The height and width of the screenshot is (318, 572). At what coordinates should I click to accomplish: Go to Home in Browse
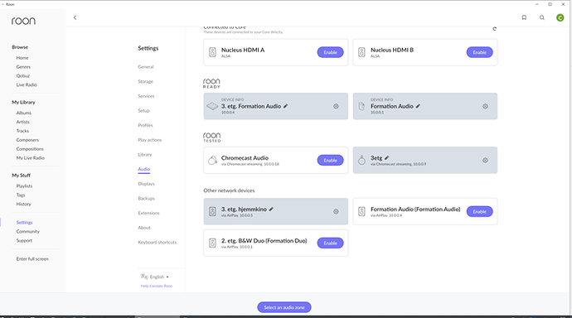[22, 57]
